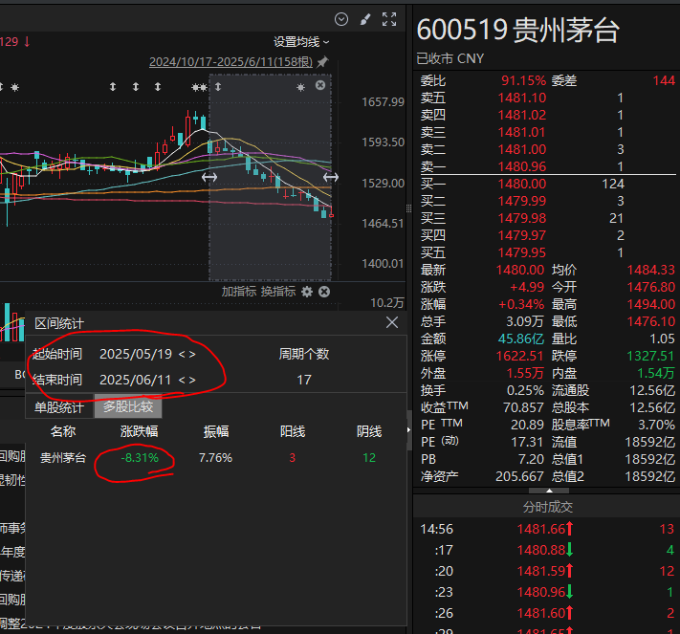Click the 委比 91.15% value

523,80
